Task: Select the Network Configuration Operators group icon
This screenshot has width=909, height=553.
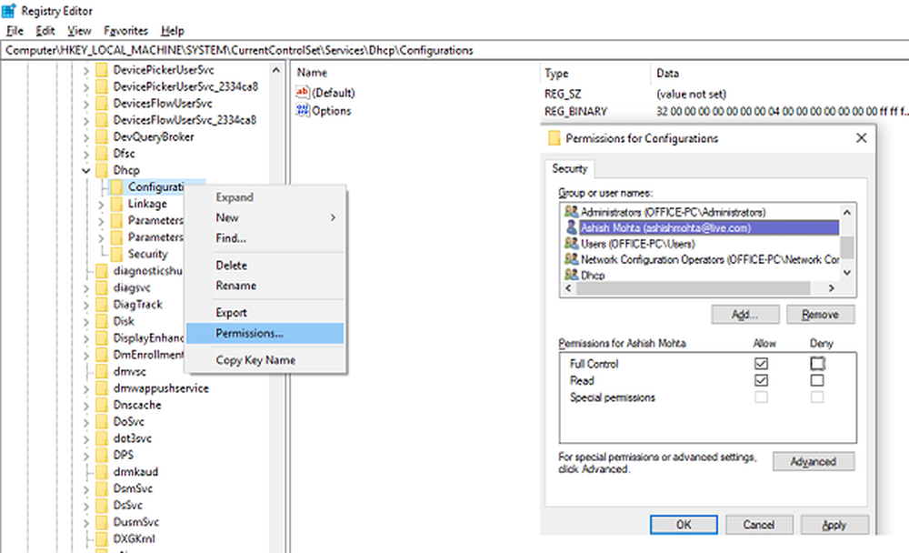Action: (x=571, y=259)
